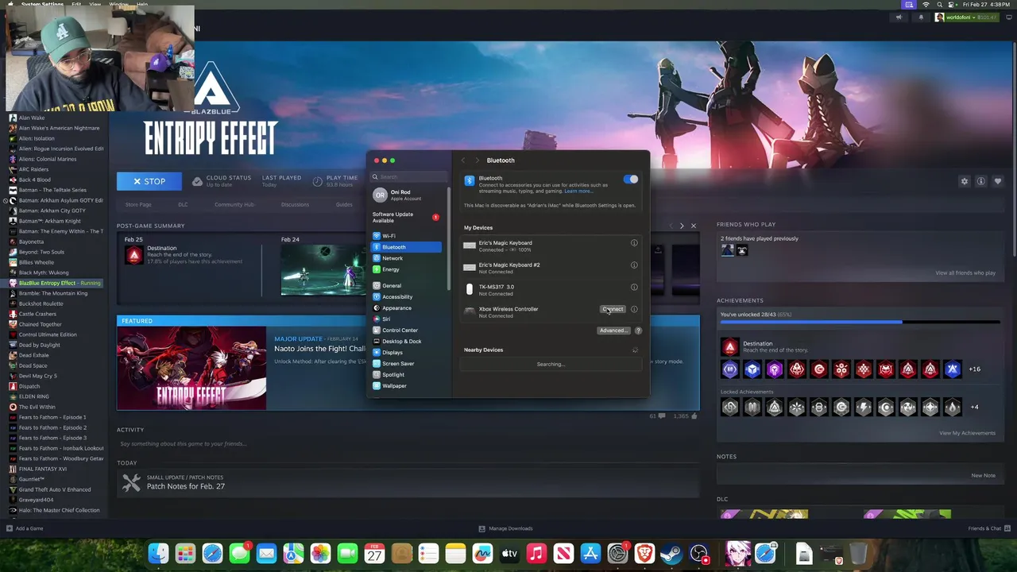Viewport: 1017px width, 572px height.
Task: Open Finder from the Dock
Action: coord(158,553)
